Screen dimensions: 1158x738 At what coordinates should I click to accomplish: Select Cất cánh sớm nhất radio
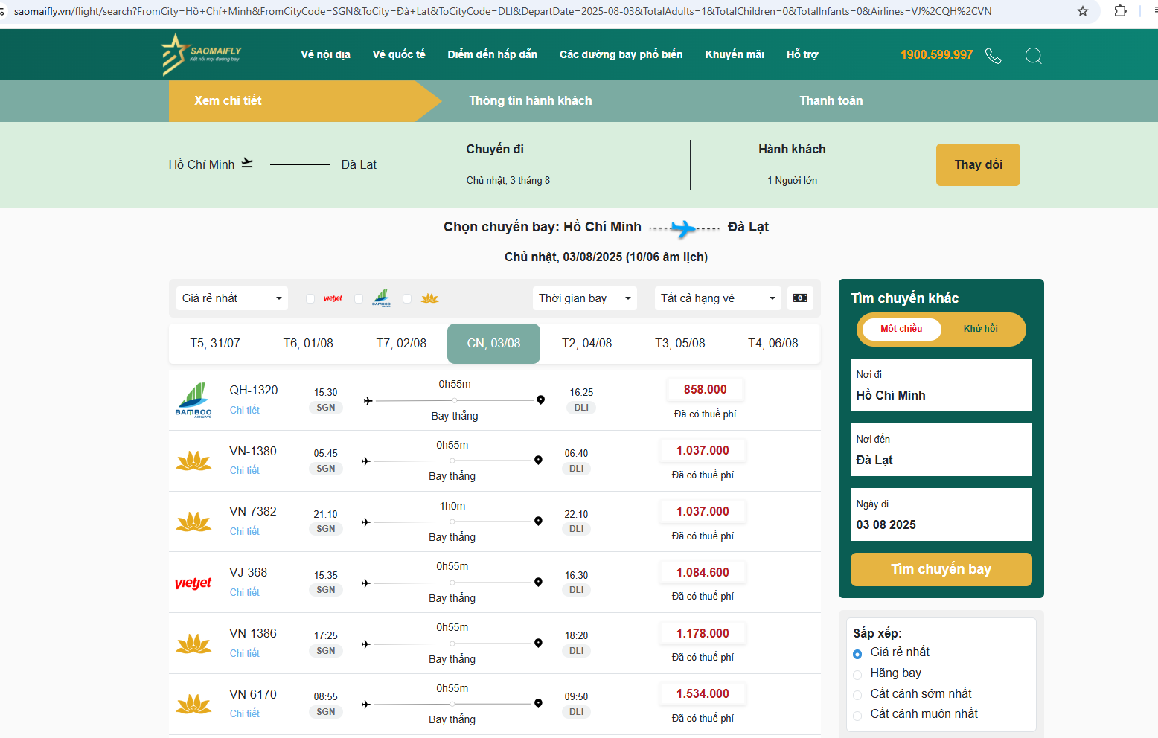[857, 695]
